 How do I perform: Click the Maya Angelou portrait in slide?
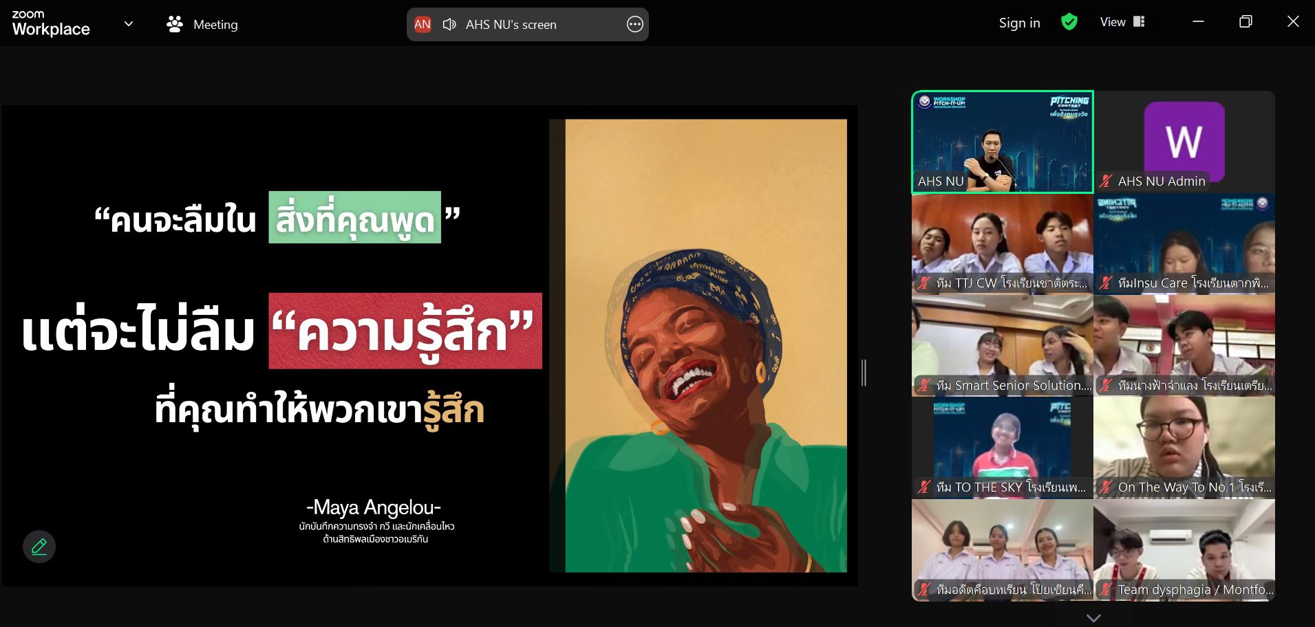point(698,346)
